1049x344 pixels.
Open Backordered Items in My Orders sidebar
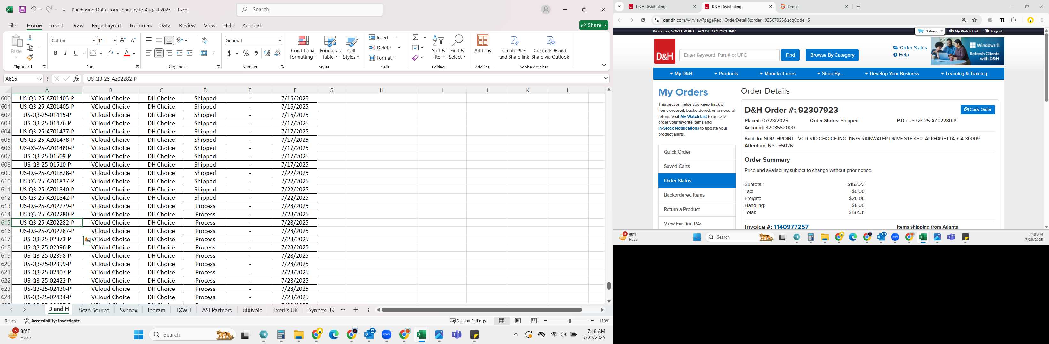point(696,195)
